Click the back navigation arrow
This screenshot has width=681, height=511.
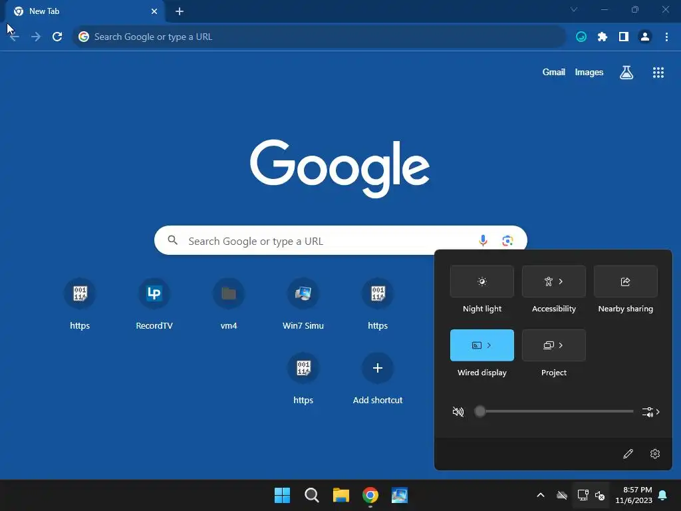[15, 37]
